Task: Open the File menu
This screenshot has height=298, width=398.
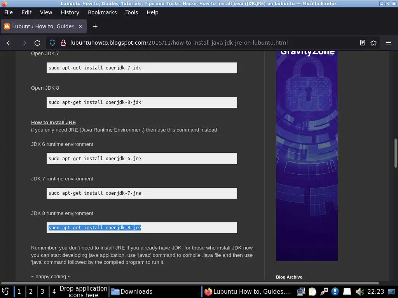Action: tap(9, 12)
